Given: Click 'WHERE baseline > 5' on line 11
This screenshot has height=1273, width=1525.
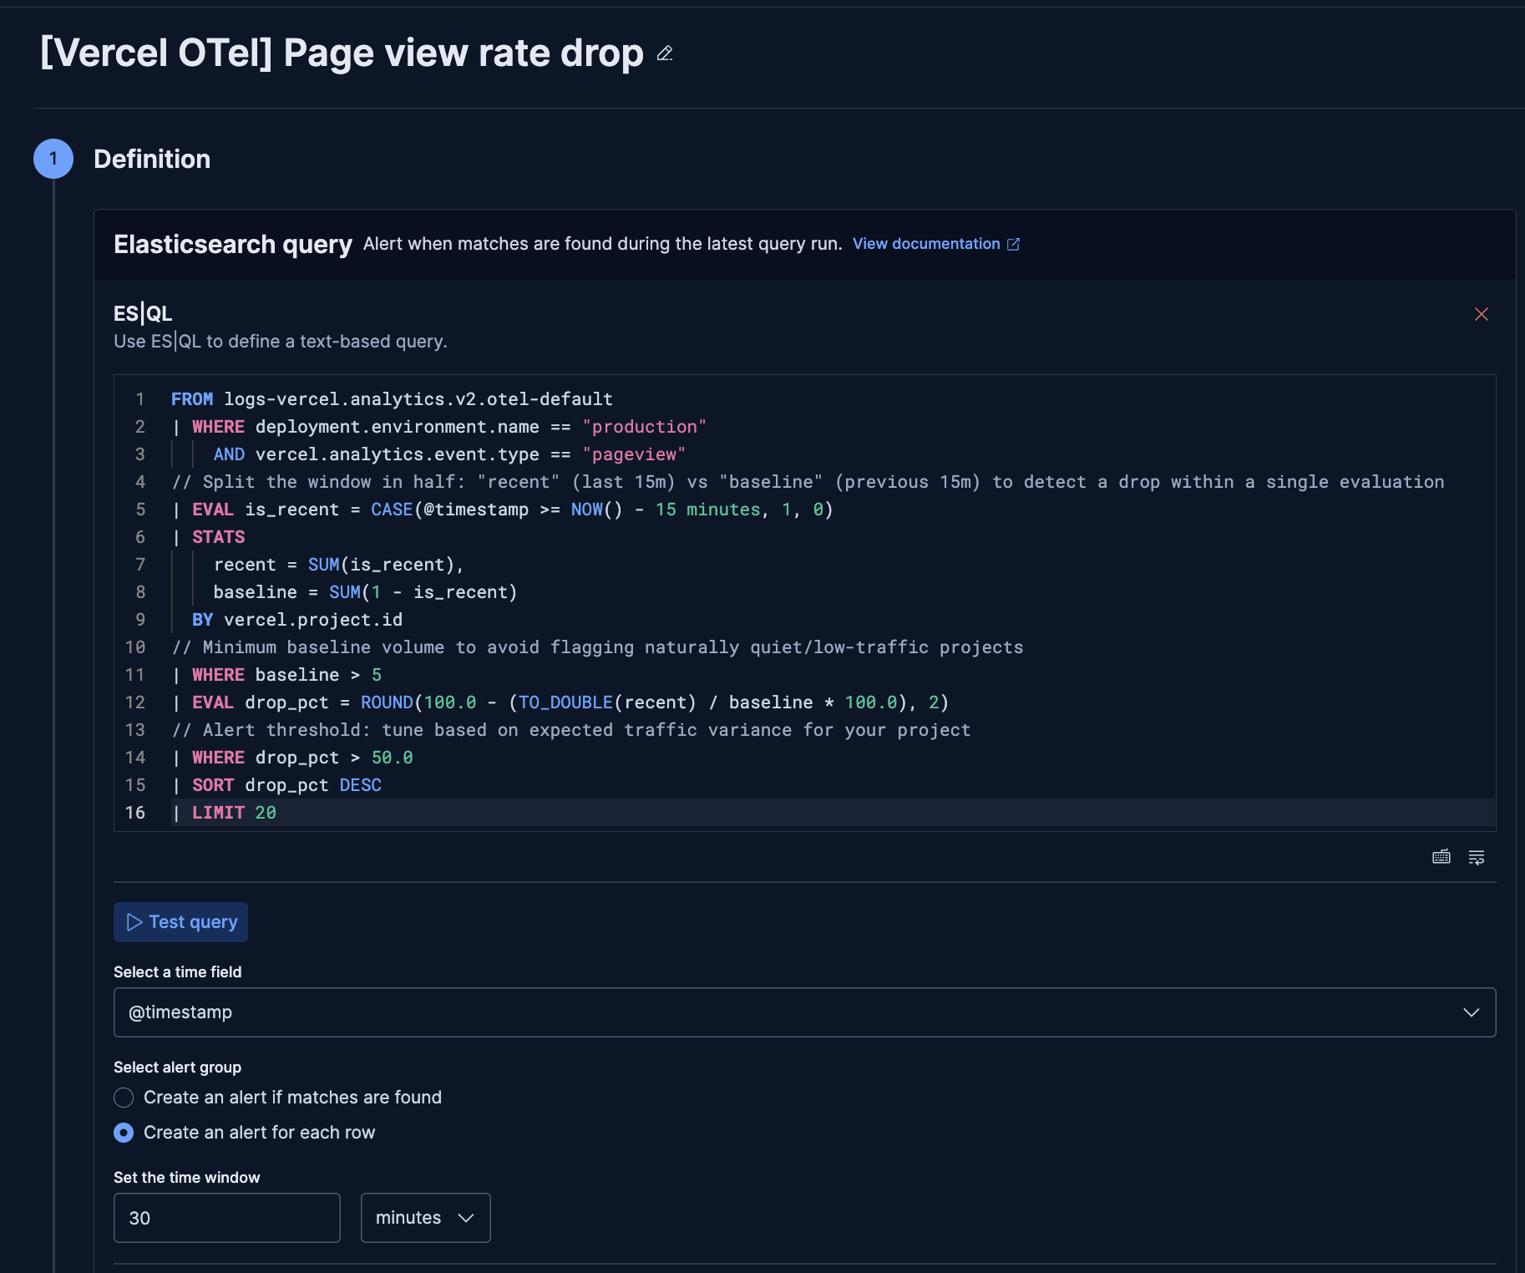Looking at the screenshot, I should pyautogui.click(x=286, y=675).
